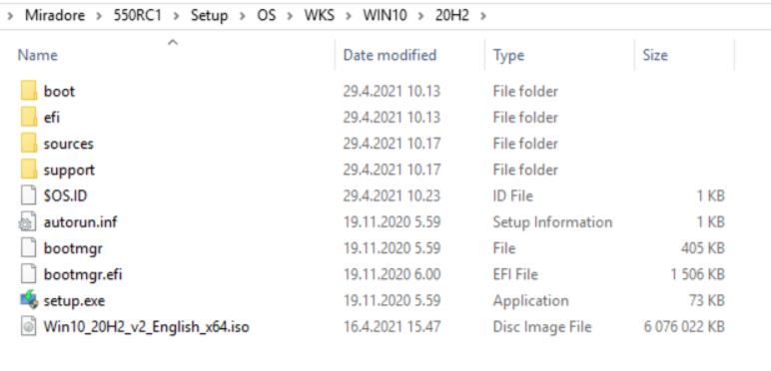Click the setup.exe application icon

pyautogui.click(x=29, y=300)
